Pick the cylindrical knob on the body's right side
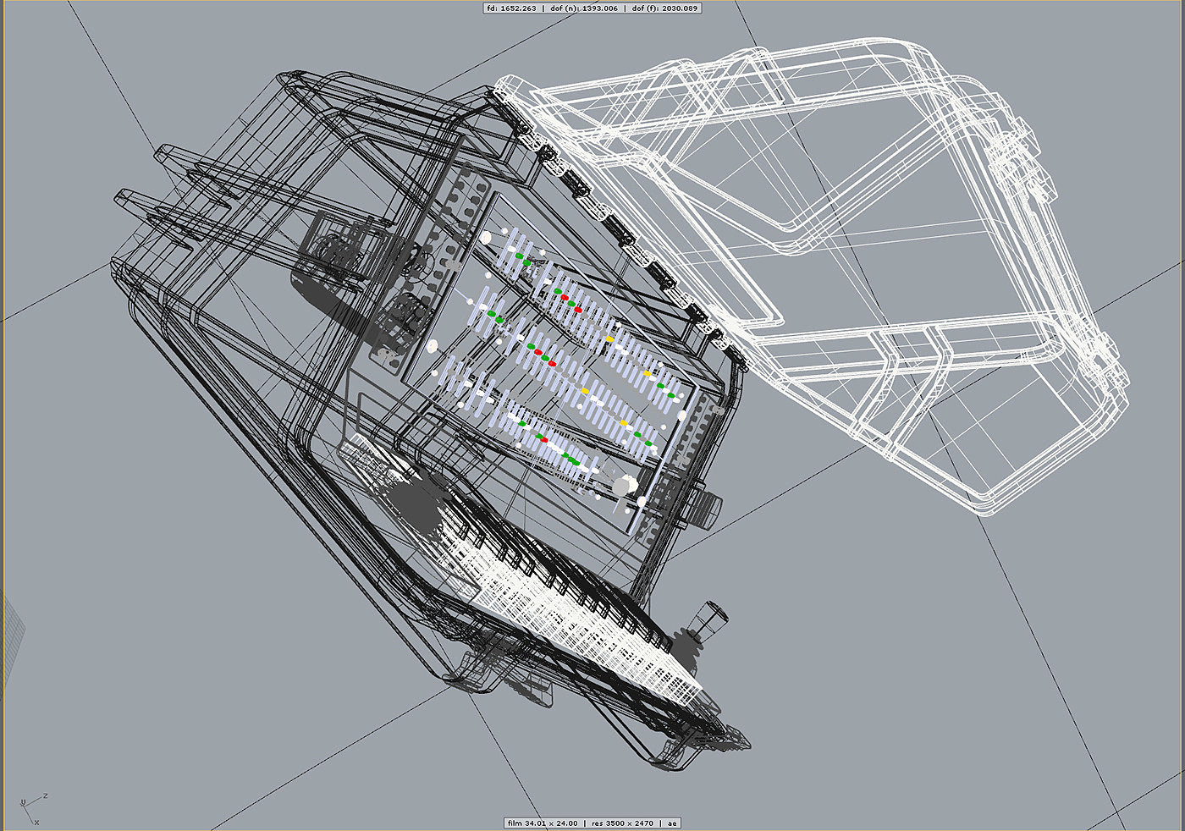 (709, 507)
